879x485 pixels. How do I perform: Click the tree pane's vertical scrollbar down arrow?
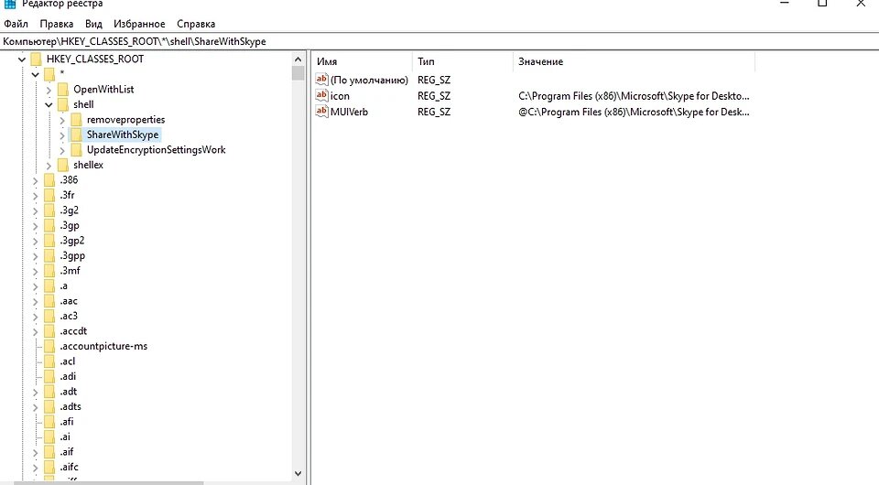click(x=298, y=474)
